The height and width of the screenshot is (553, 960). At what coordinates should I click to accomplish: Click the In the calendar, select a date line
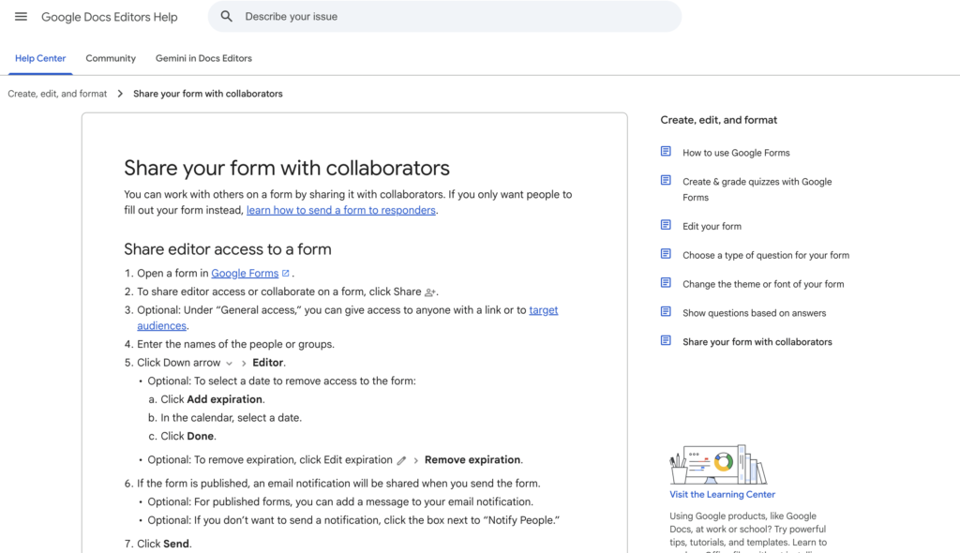pos(232,418)
